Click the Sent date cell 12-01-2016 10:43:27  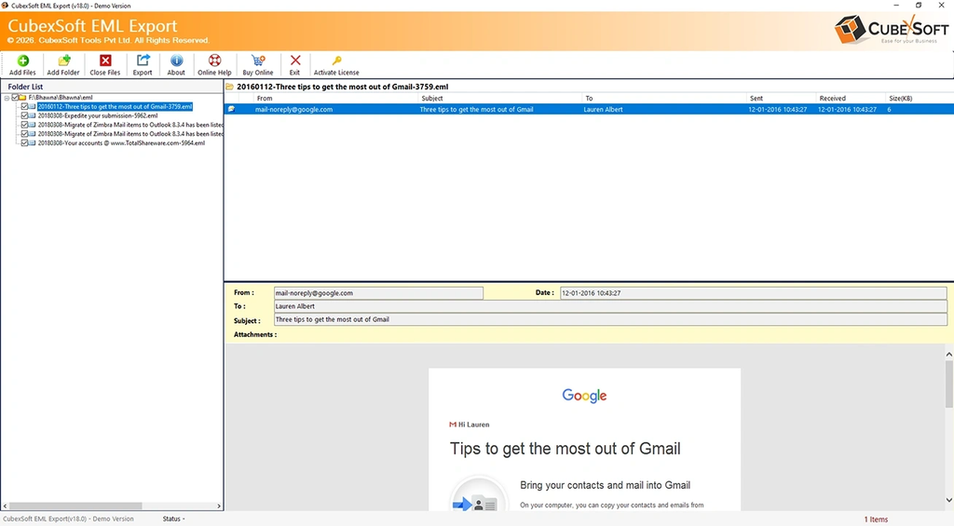(778, 110)
